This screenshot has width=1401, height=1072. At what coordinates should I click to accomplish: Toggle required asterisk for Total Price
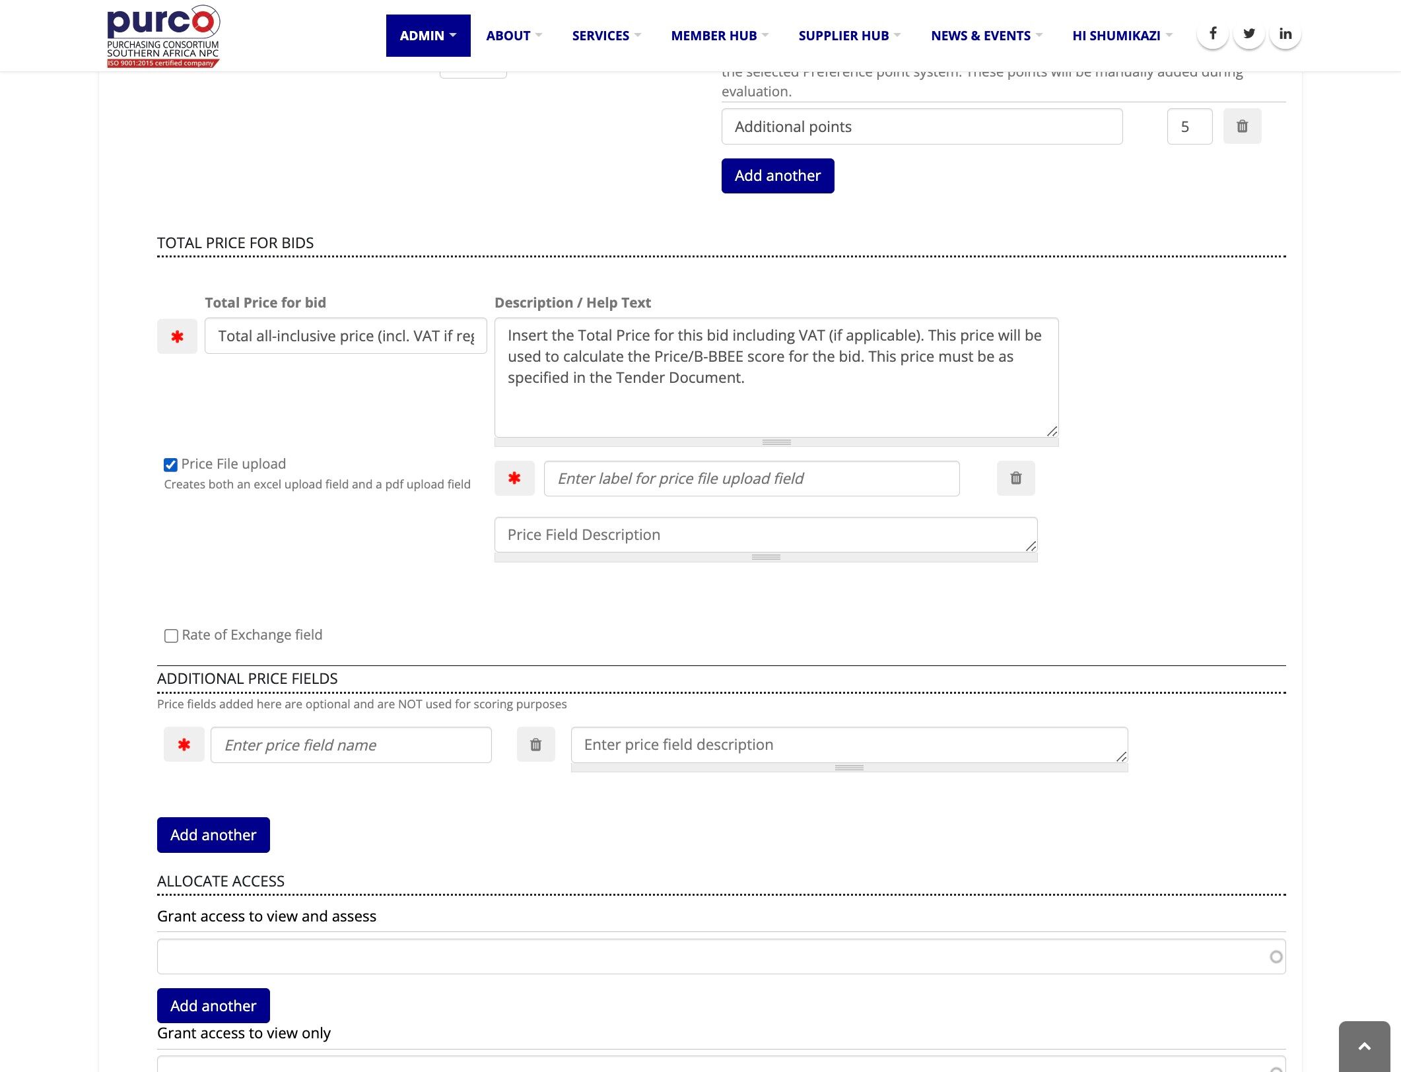point(177,337)
